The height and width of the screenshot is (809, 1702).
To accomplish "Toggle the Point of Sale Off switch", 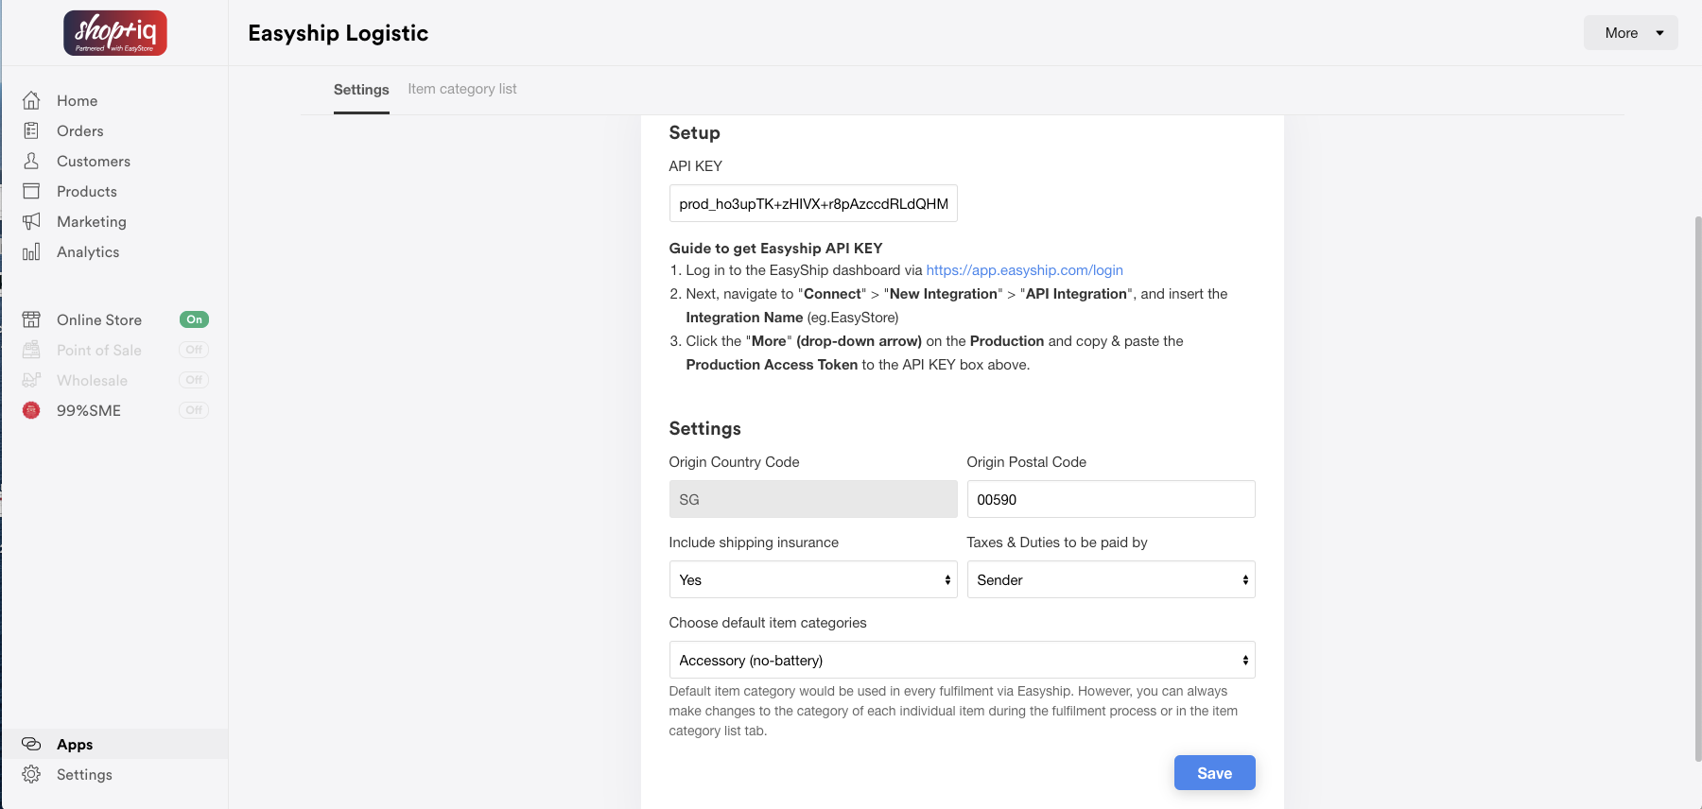I will (194, 350).
